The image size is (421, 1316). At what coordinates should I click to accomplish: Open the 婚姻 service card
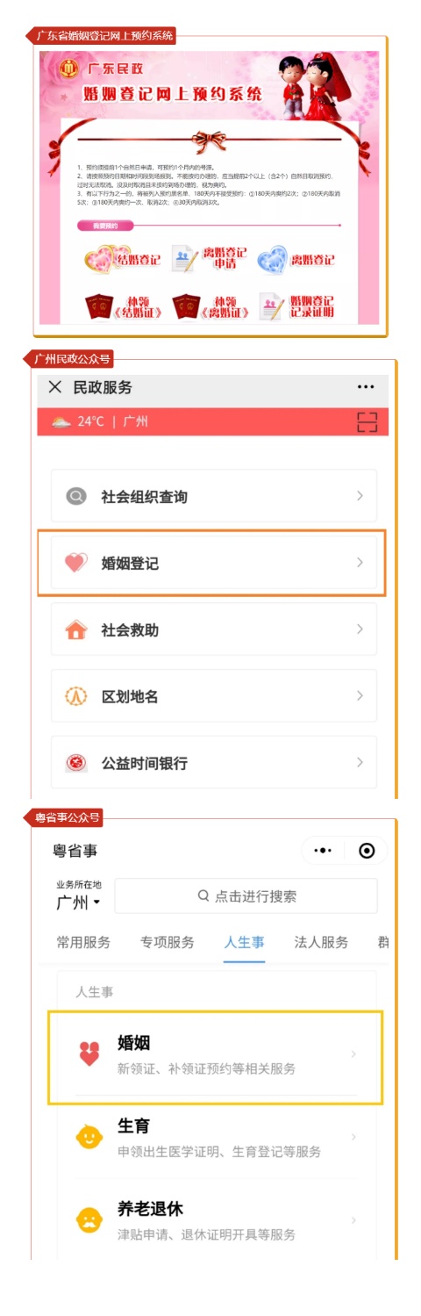pos(215,1056)
